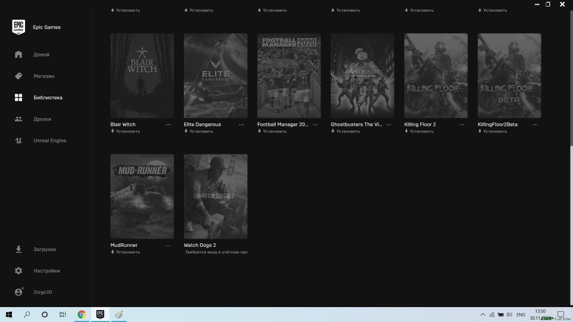
Task: Open Killing Floor 2 cover thumbnail
Action: click(x=436, y=76)
